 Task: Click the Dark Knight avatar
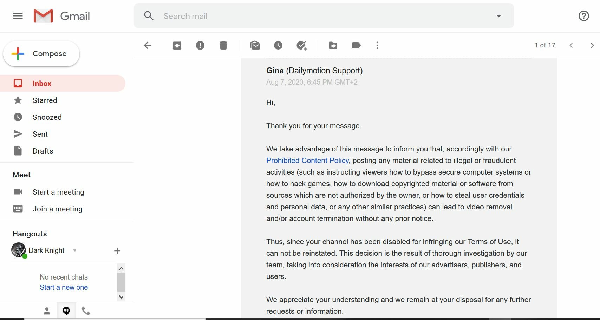click(x=19, y=250)
